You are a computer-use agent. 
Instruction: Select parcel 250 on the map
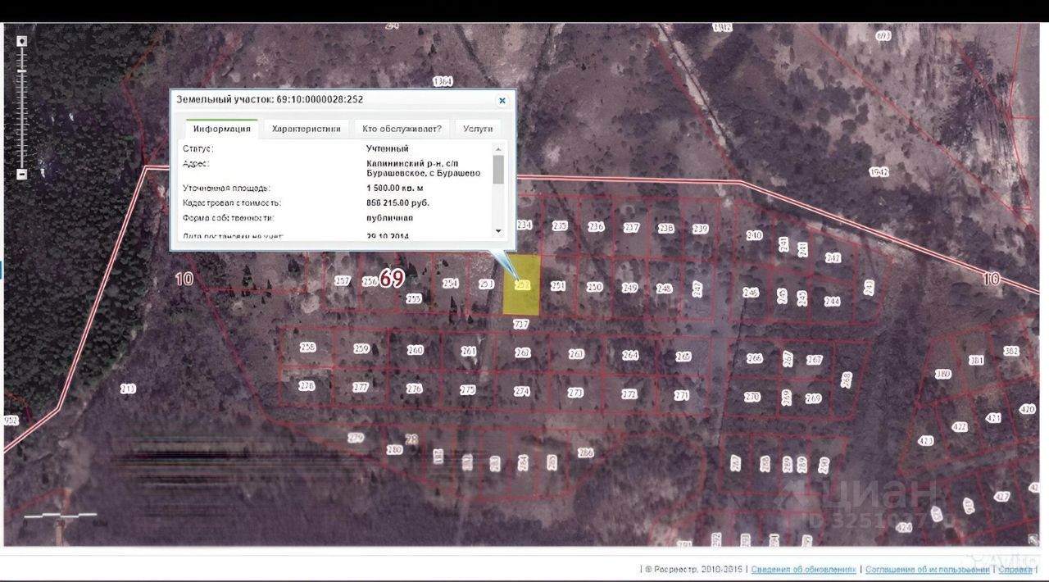595,287
